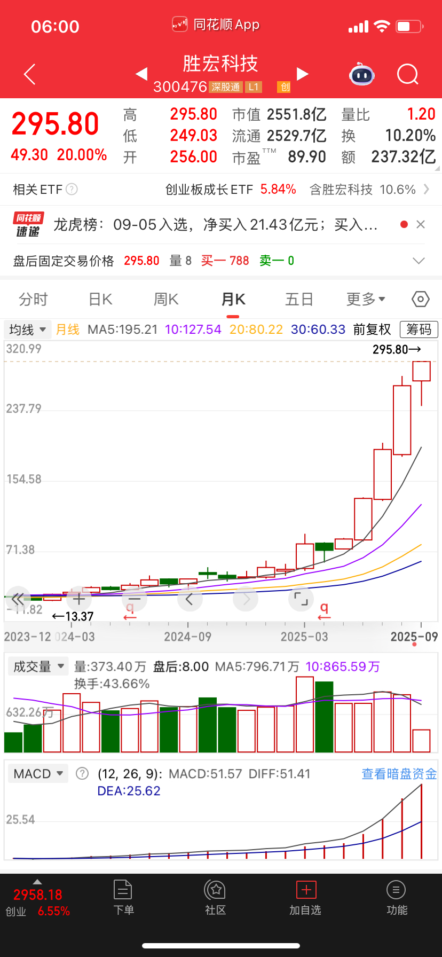Image resolution: width=442 pixels, height=957 pixels.
Task: Open info icon beside 相关ETF
Action: click(x=72, y=189)
